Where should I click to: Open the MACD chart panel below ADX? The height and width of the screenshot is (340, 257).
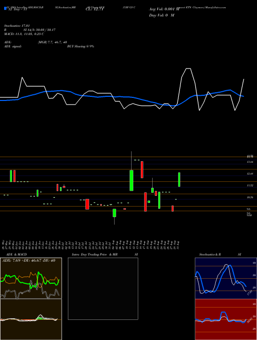pos(31,319)
